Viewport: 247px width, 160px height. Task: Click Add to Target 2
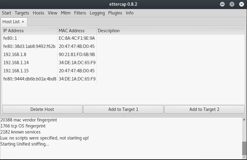[204, 109]
